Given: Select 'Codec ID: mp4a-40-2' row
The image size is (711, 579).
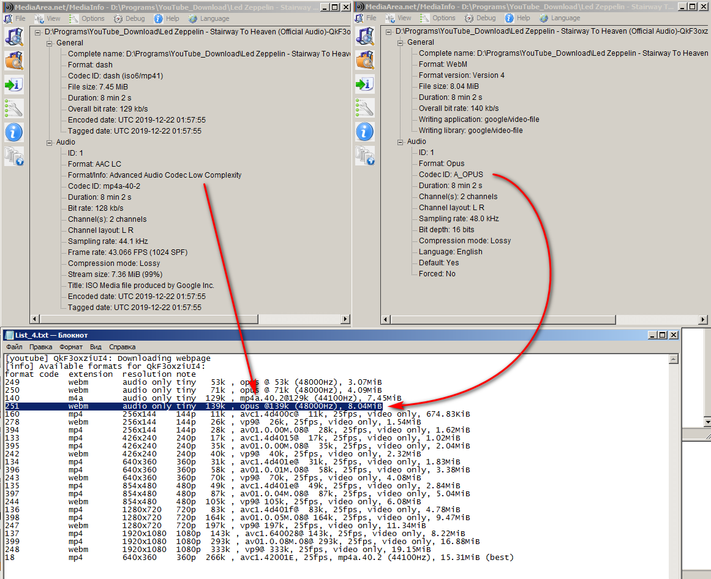Looking at the screenshot, I should (x=104, y=186).
